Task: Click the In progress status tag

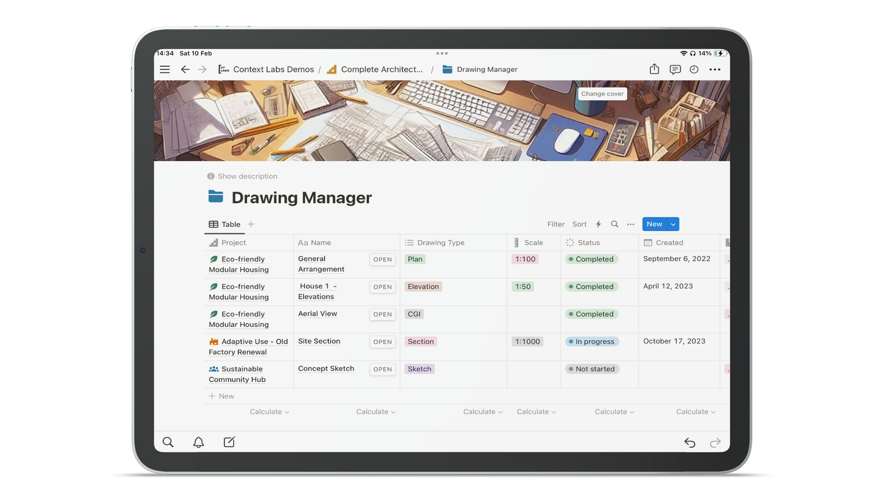Action: pos(594,342)
